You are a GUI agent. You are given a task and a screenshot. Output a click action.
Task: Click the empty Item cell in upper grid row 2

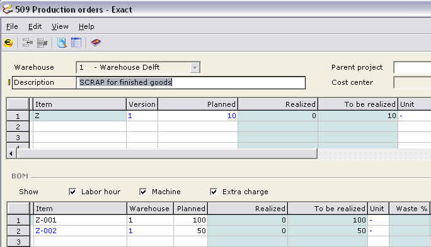pos(79,127)
